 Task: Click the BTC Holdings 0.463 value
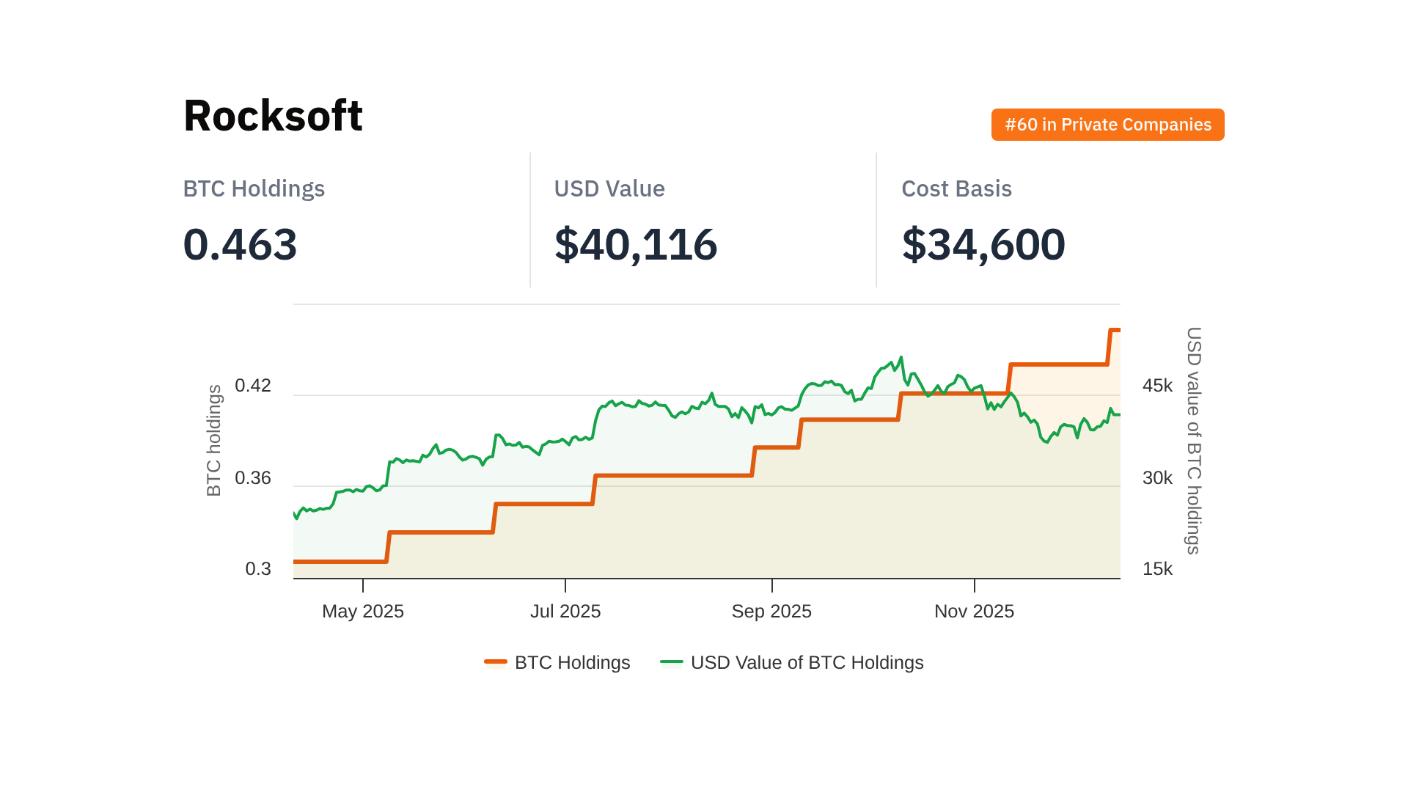click(x=240, y=244)
